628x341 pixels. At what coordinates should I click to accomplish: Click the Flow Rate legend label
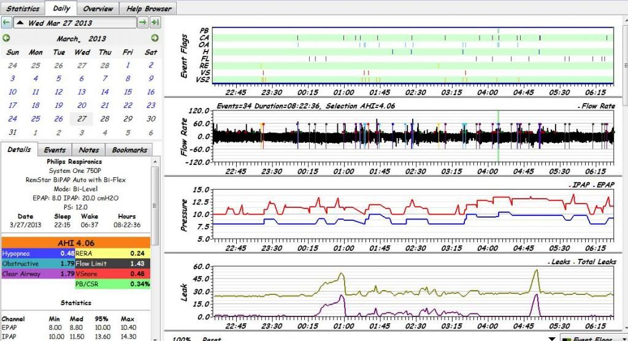[x=598, y=105]
